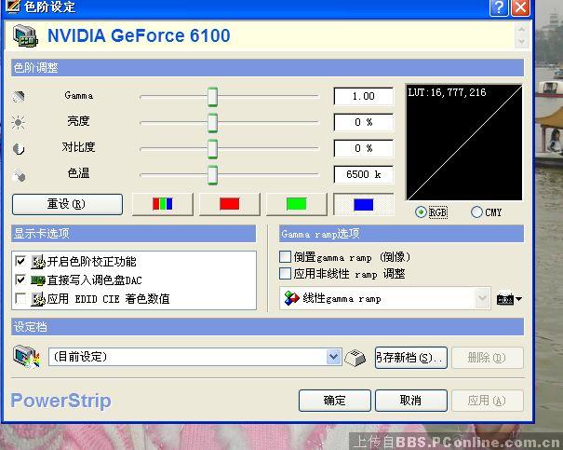This screenshot has height=450, width=563.
Task: Open the 线性gamma ramp dropdown
Action: (483, 298)
